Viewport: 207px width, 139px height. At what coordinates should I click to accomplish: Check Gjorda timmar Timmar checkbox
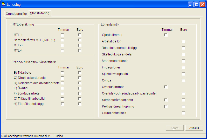166,35
